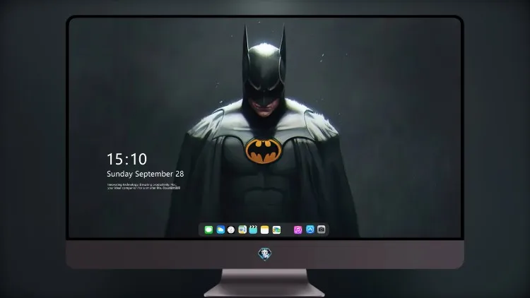Open the green Messages app in dock
Viewport: 530px width, 298px height.
click(208, 230)
